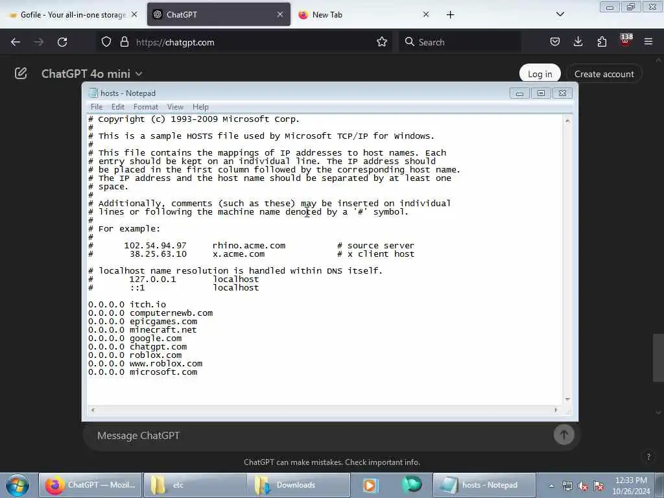Click the line '0.0.0.0 computernewb.com'
Screen dimensions: 664x498
coord(150,313)
